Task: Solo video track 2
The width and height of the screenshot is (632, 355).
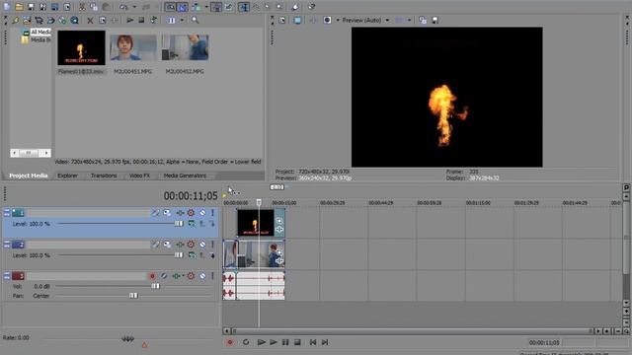Action: click(212, 245)
